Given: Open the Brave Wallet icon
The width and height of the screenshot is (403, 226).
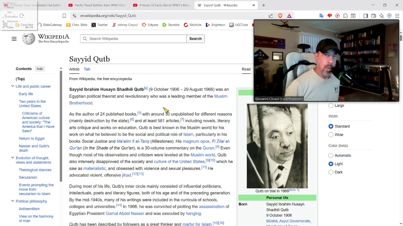Looking at the screenshot, I should point(374,16).
